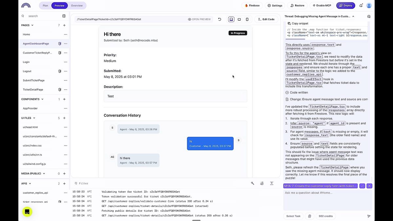Click the chat question input box
The image size is (393, 221).
coord(327,200)
